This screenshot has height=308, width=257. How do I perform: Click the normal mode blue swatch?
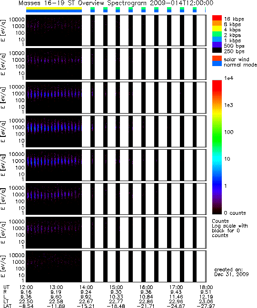(217, 63)
